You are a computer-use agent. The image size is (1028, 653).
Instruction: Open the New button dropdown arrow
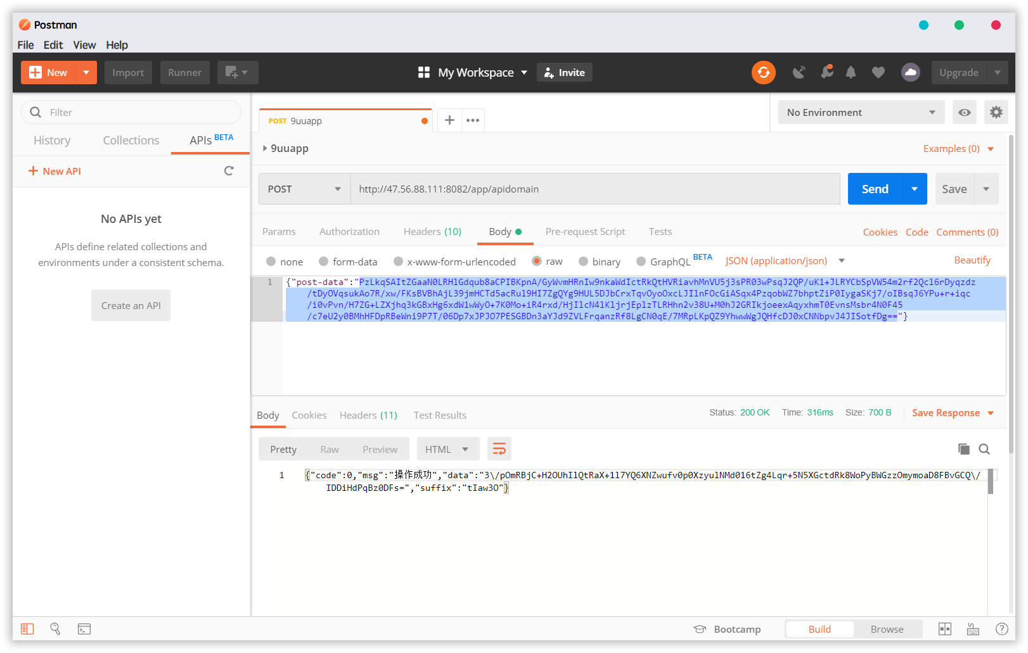click(x=86, y=72)
